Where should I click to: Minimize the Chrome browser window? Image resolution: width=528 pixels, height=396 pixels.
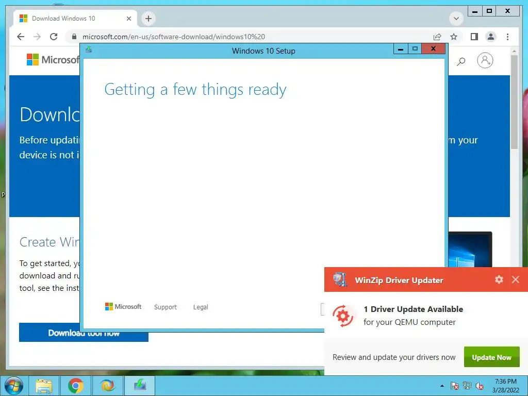point(475,11)
